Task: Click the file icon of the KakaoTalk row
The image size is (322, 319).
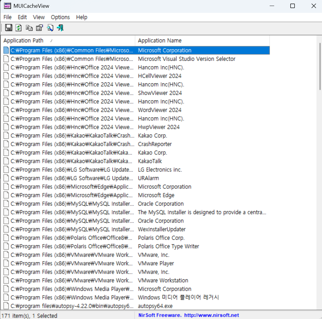Action: pos(6,161)
